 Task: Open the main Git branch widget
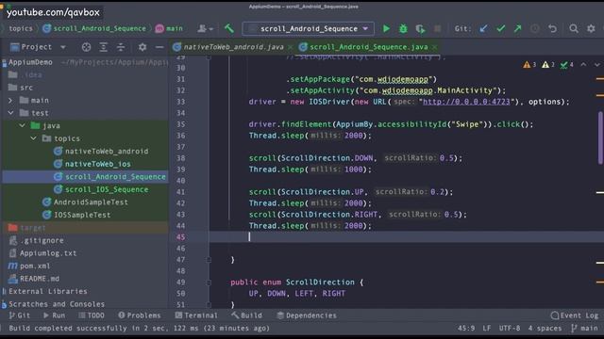coord(585,329)
